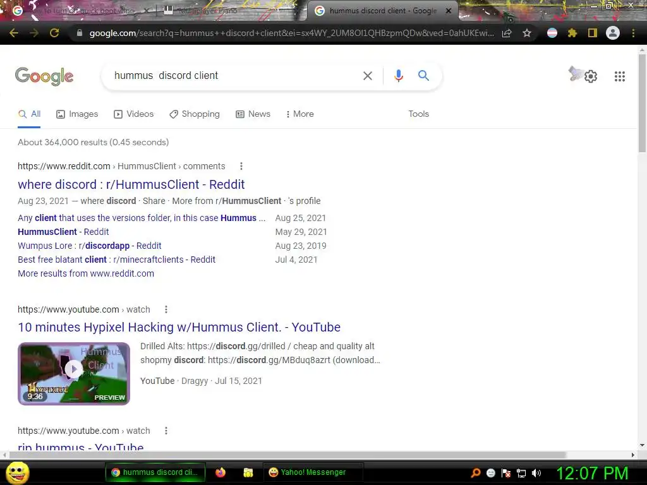
Task: Open 'rip hummus - YouTube' result
Action: (81, 446)
